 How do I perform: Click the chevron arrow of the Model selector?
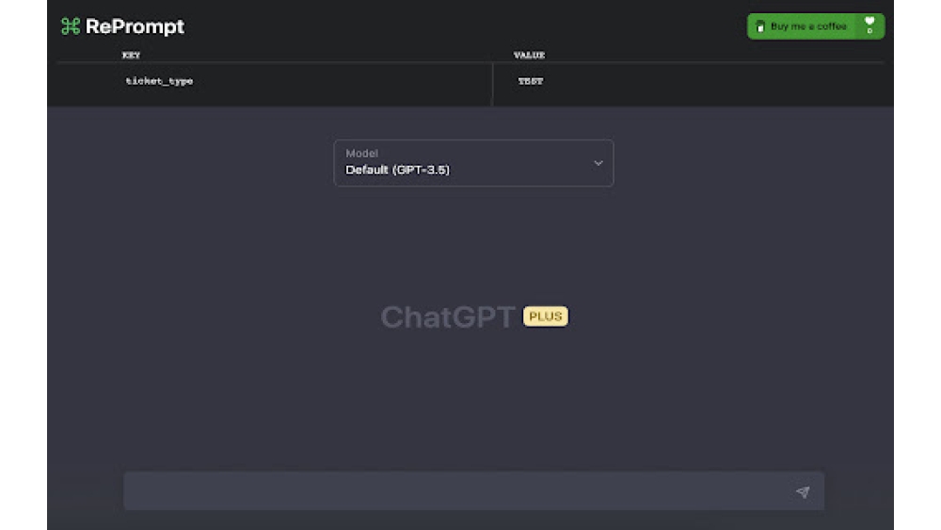(x=598, y=163)
